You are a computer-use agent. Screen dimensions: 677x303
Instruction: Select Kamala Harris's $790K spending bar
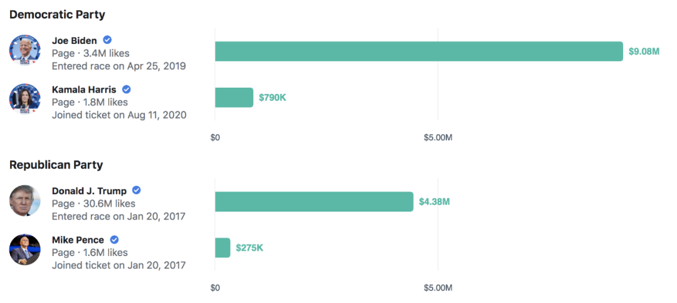(234, 98)
